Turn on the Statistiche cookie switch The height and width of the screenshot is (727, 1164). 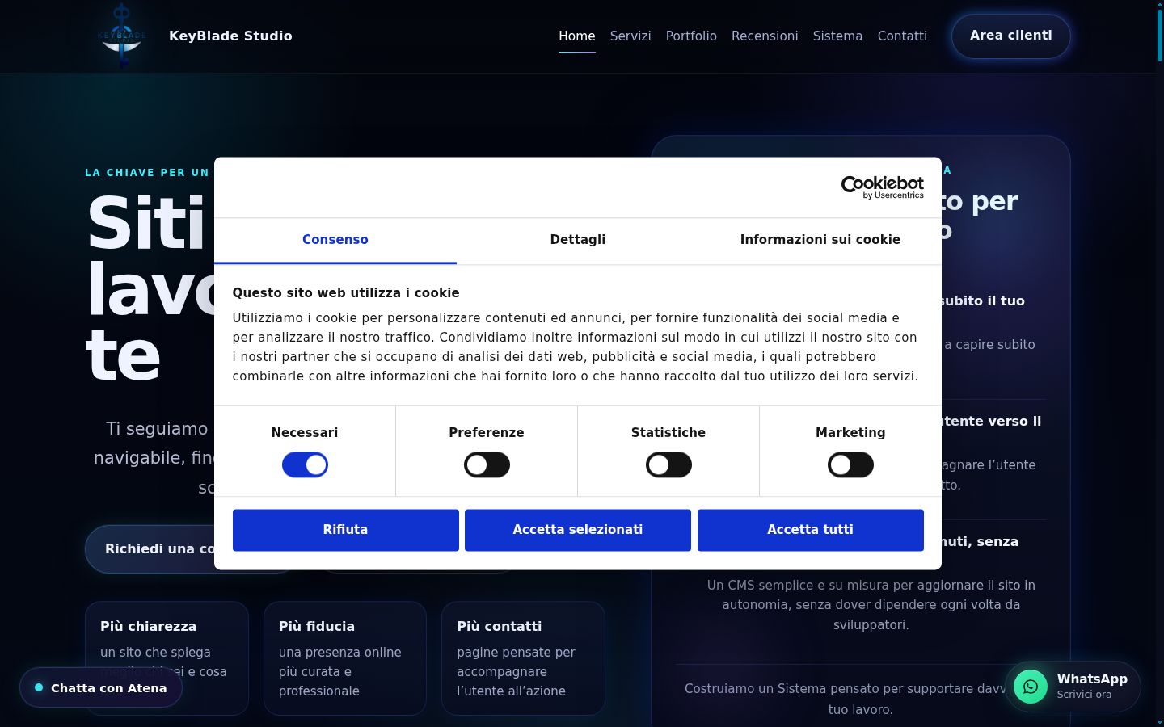point(668,464)
